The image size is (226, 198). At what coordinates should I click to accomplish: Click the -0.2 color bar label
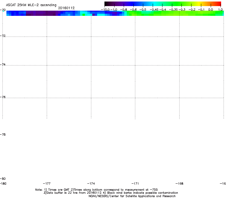coord(192,10)
